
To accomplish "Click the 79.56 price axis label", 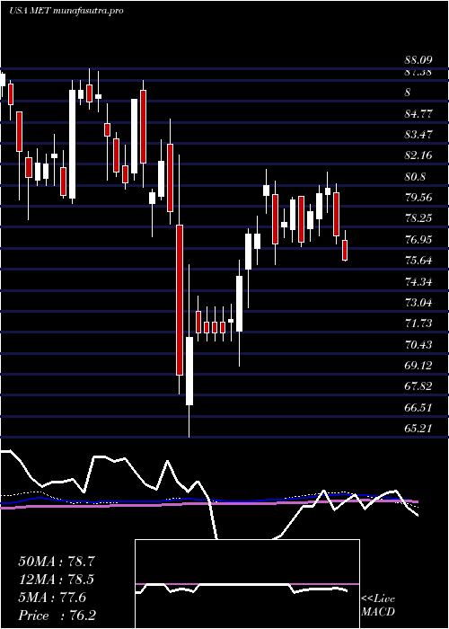I will (418, 198).
